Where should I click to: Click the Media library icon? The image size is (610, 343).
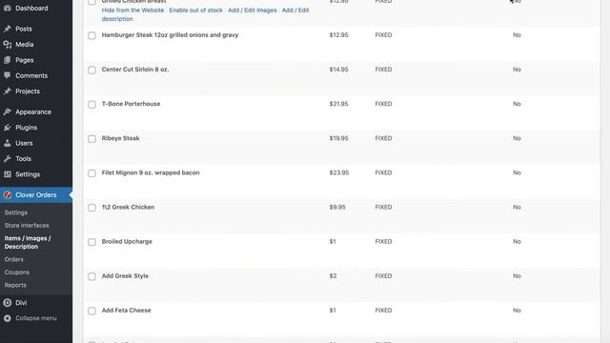8,45
